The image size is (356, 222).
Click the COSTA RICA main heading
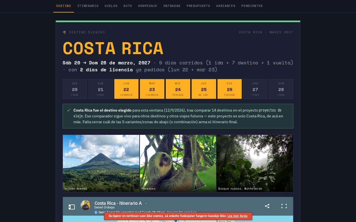tap(113, 48)
